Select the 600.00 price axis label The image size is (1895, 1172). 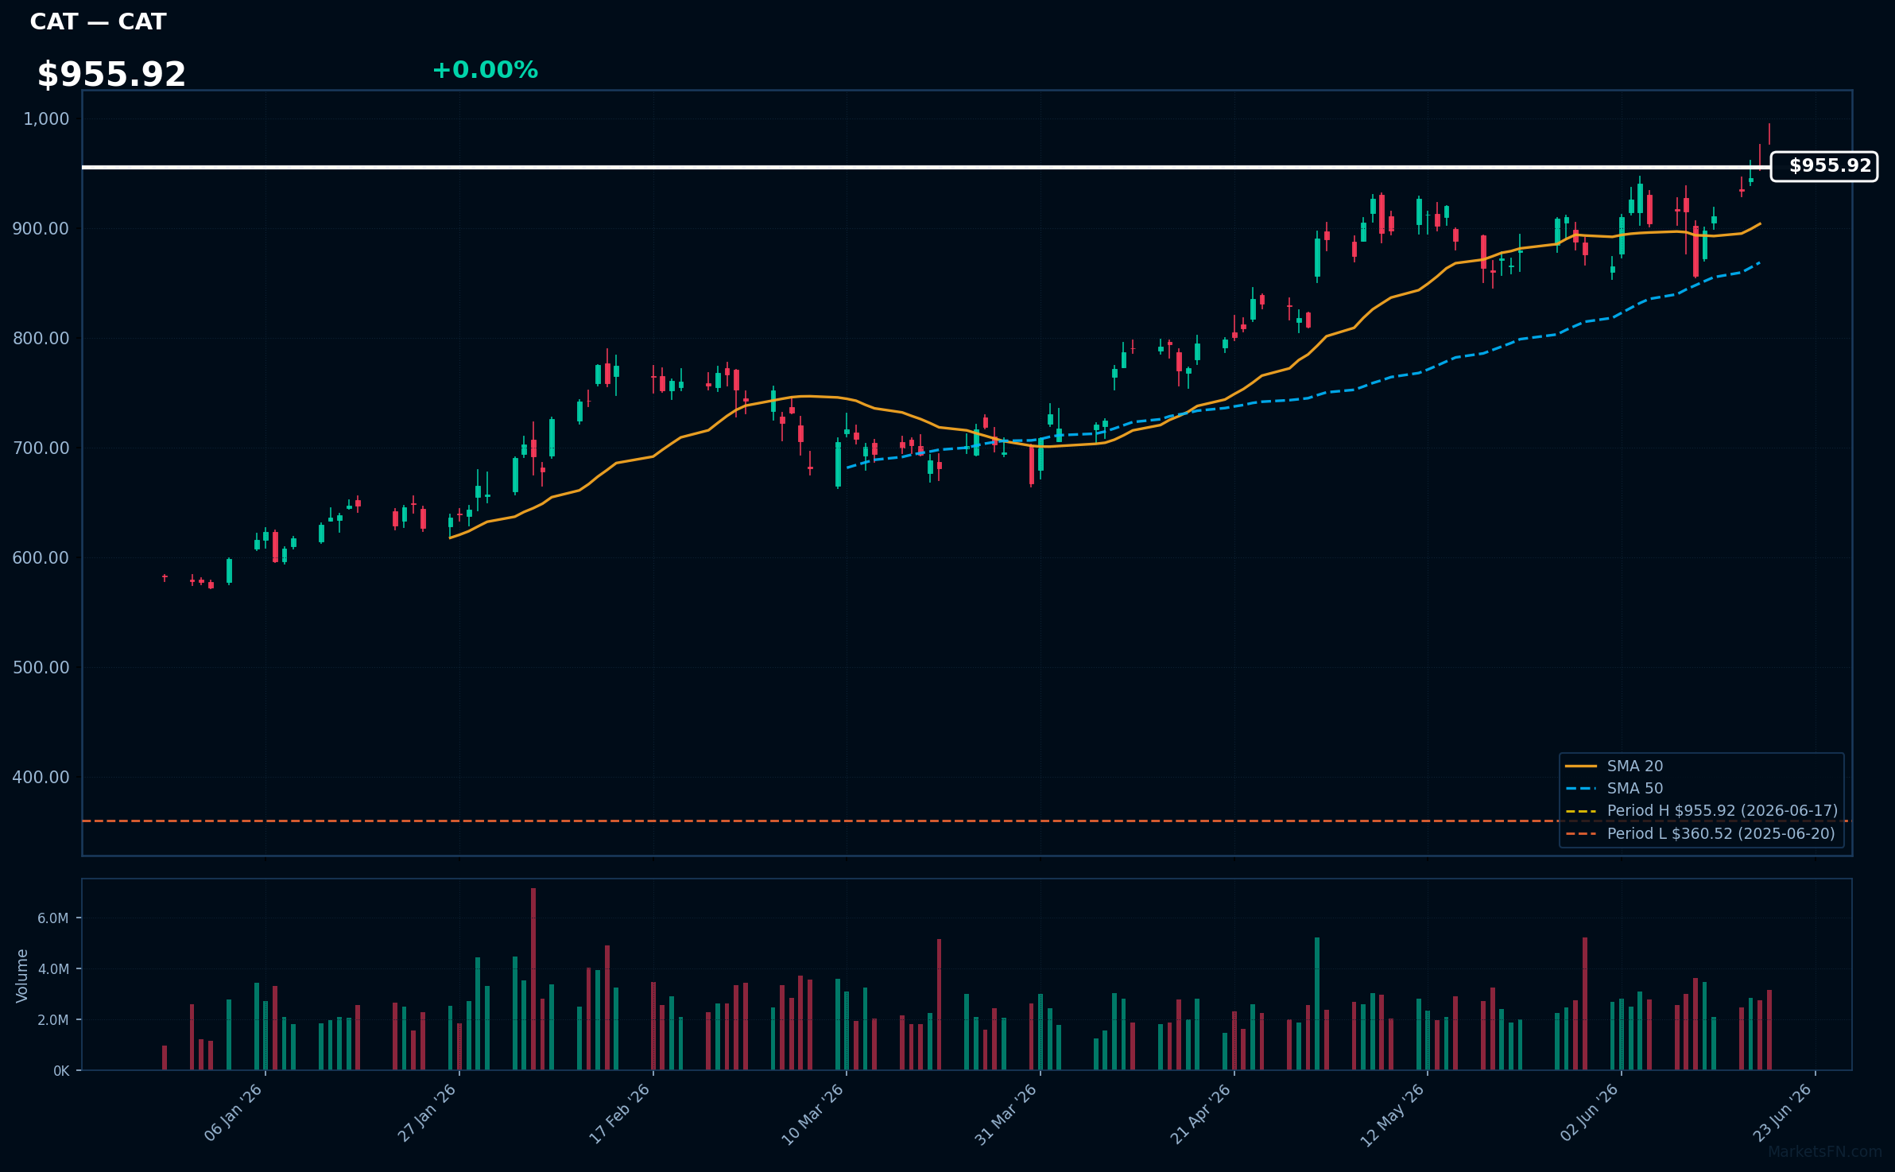[x=41, y=558]
